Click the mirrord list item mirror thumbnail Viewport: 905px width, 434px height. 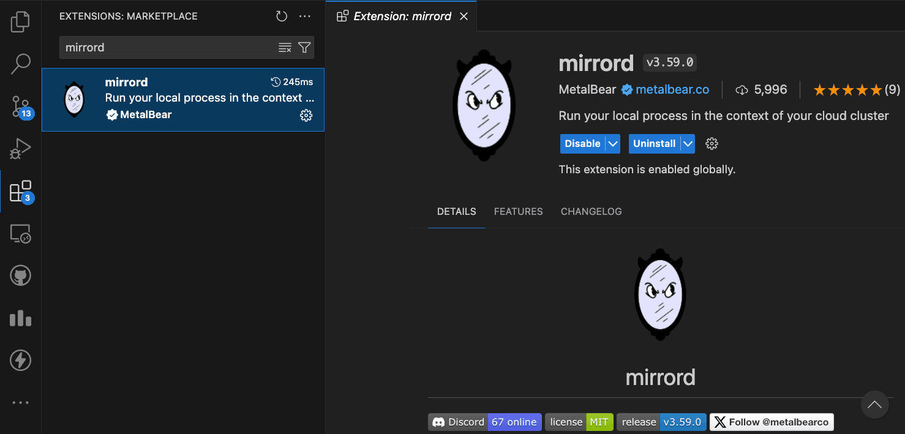(74, 99)
